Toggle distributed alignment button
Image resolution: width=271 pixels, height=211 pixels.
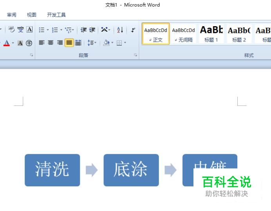pos(78,43)
